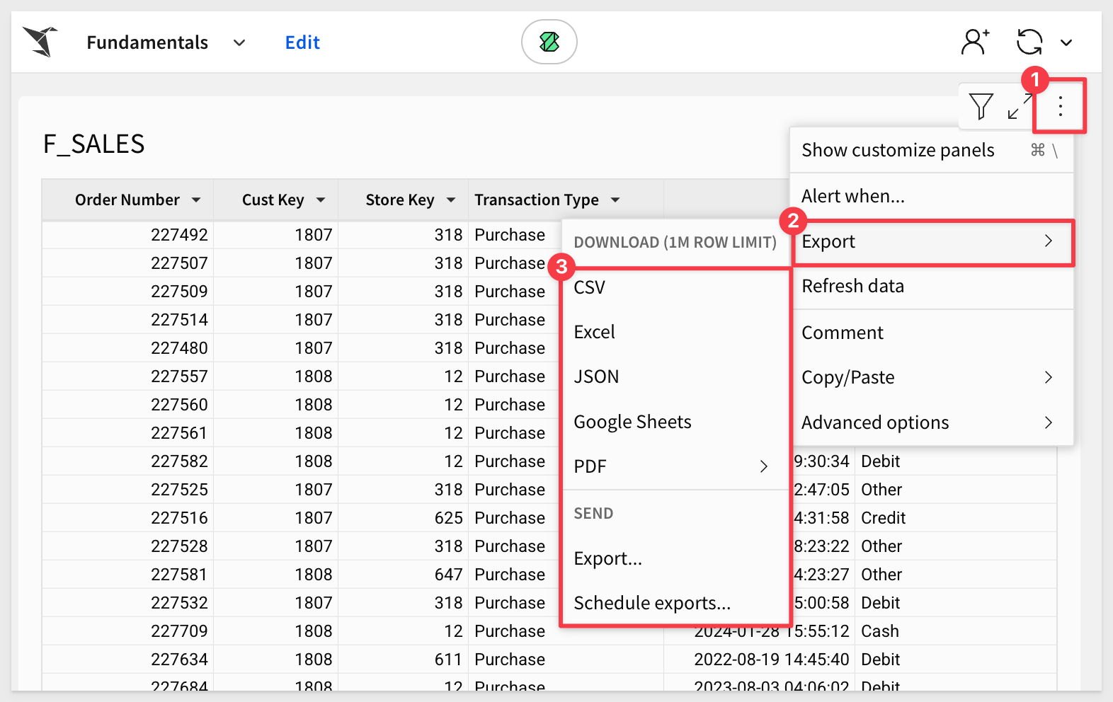Click the add user share icon
Screen dimensions: 1113x702
tap(975, 42)
